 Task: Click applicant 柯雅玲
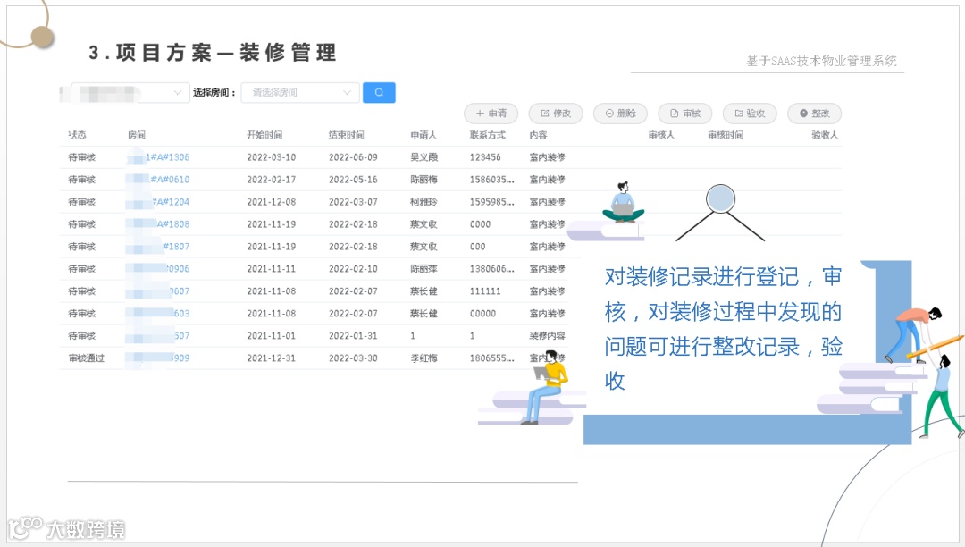click(424, 202)
